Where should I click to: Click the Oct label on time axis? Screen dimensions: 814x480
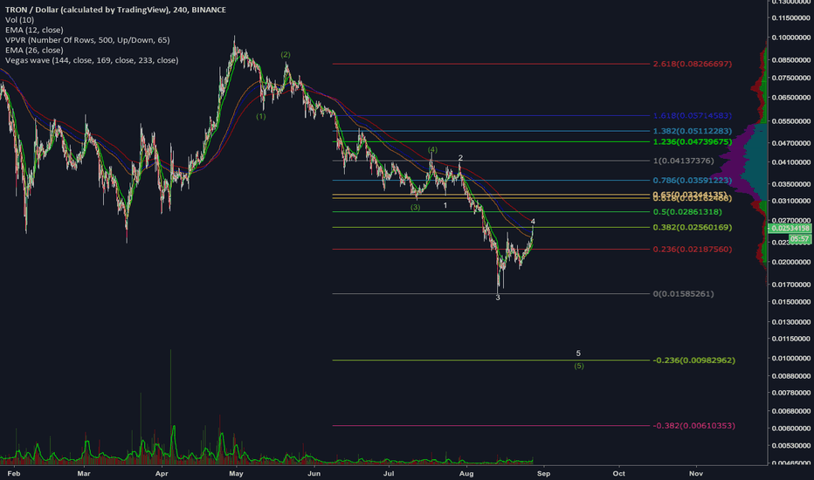(619, 473)
